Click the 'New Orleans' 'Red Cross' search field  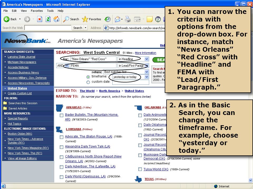[x=93, y=59]
